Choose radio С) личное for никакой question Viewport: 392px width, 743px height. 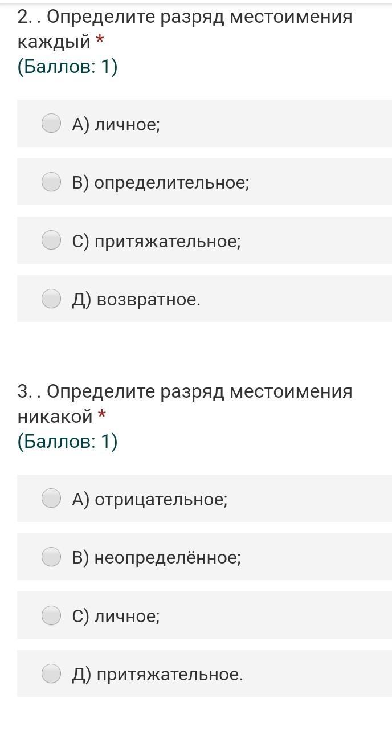[x=51, y=615]
